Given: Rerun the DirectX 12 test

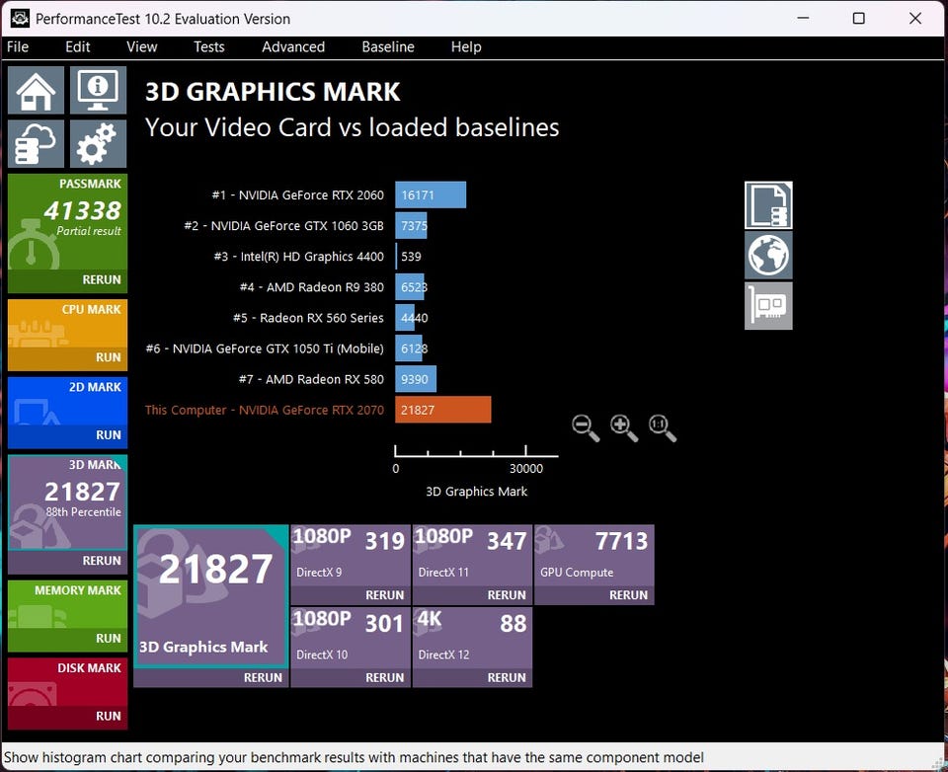Looking at the screenshot, I should click(x=473, y=677).
